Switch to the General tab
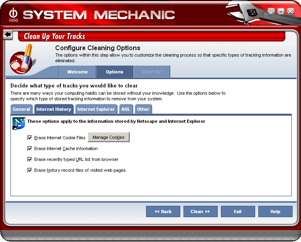The width and height of the screenshot is (301, 242). click(x=21, y=109)
